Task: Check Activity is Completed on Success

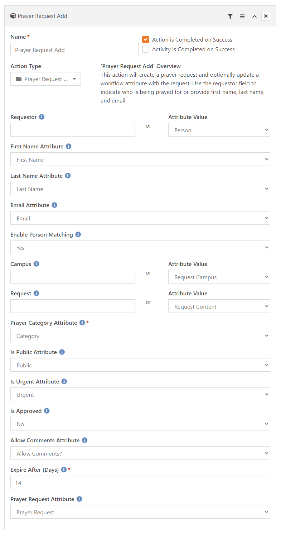Action: pos(146,49)
